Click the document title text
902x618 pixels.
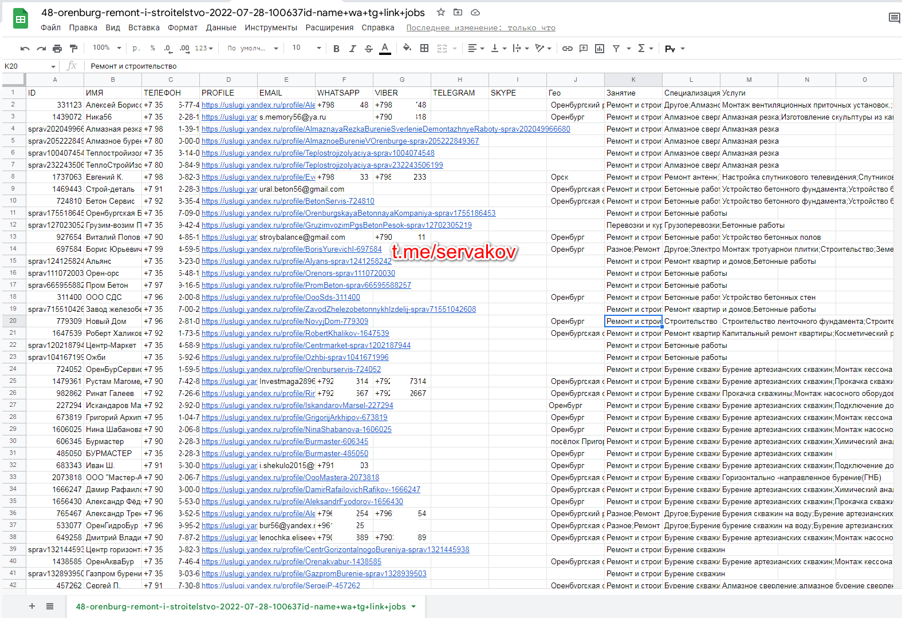coord(233,13)
